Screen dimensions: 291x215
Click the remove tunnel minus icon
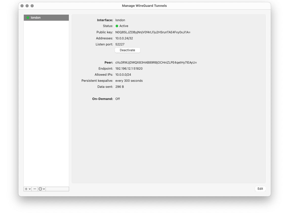point(34,189)
